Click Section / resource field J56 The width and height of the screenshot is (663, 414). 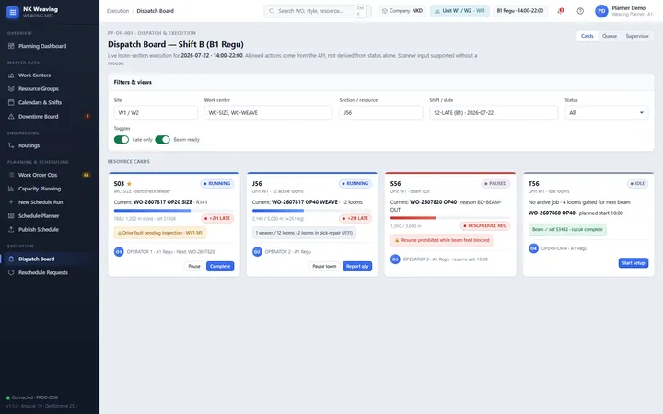click(x=380, y=113)
